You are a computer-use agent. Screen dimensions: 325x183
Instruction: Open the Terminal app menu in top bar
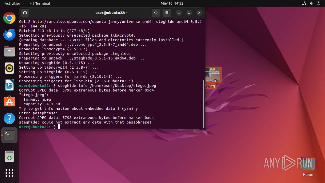tap(40, 3)
